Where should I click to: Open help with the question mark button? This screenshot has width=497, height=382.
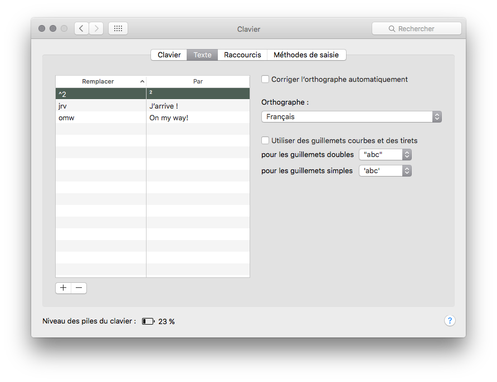tap(450, 321)
